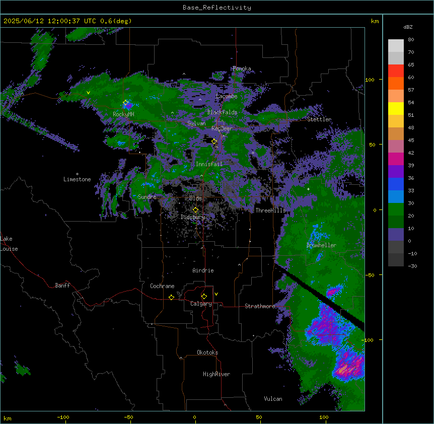Click the -100 tick on right axis
434x424 pixels.
tap(369, 340)
